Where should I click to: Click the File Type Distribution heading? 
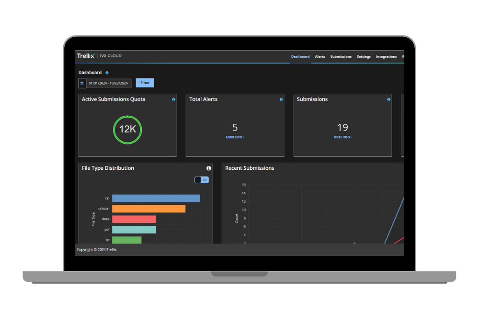[108, 168]
